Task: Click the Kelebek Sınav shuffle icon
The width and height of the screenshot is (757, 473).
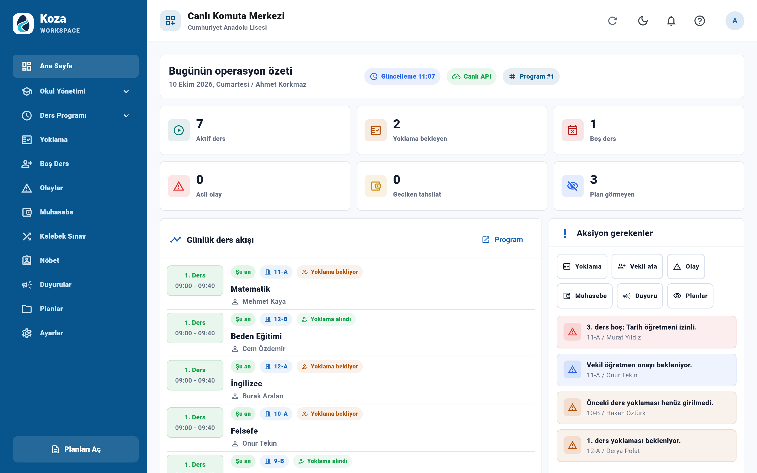Action: tap(27, 236)
